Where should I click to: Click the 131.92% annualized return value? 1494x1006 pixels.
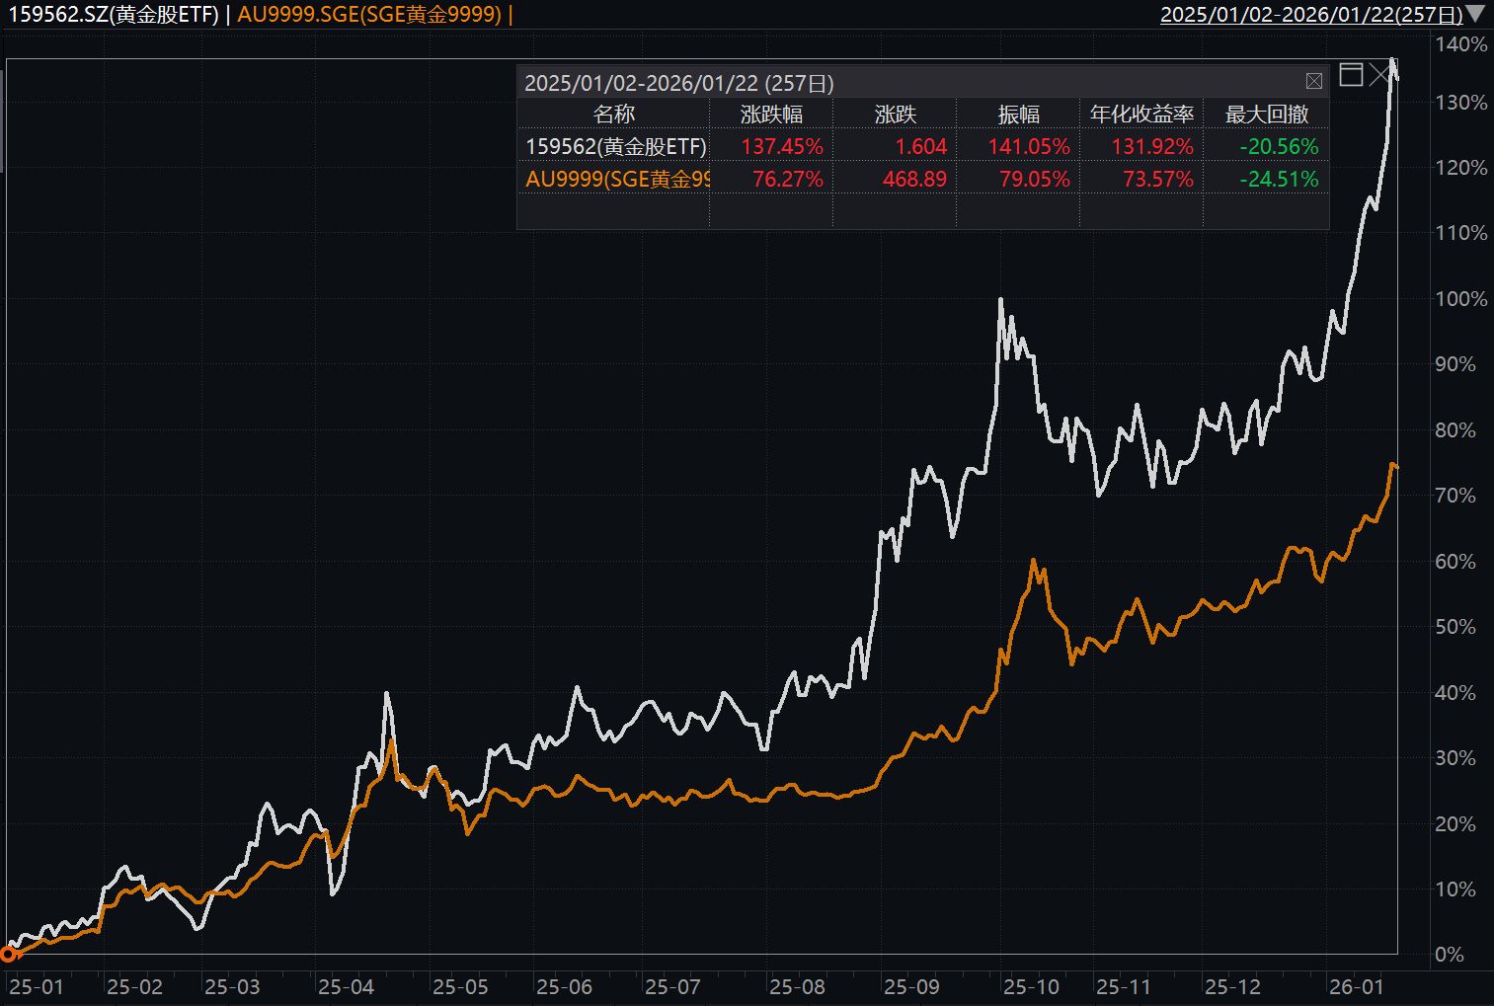point(1152,147)
